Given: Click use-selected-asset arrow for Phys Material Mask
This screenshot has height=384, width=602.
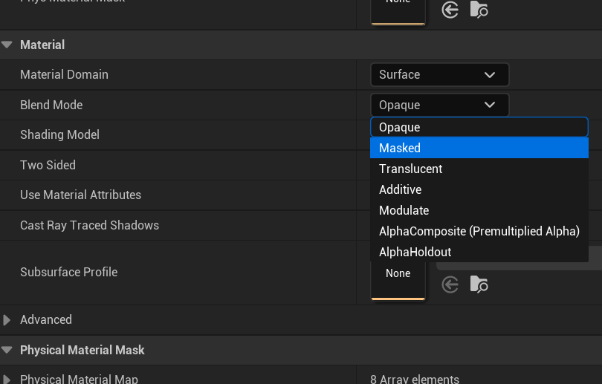Looking at the screenshot, I should pos(450,10).
